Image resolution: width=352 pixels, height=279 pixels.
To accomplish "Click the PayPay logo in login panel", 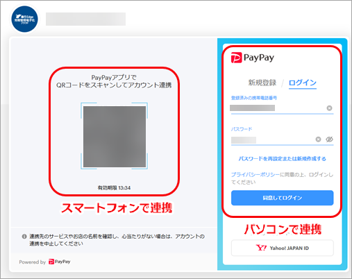I will [x=253, y=58].
